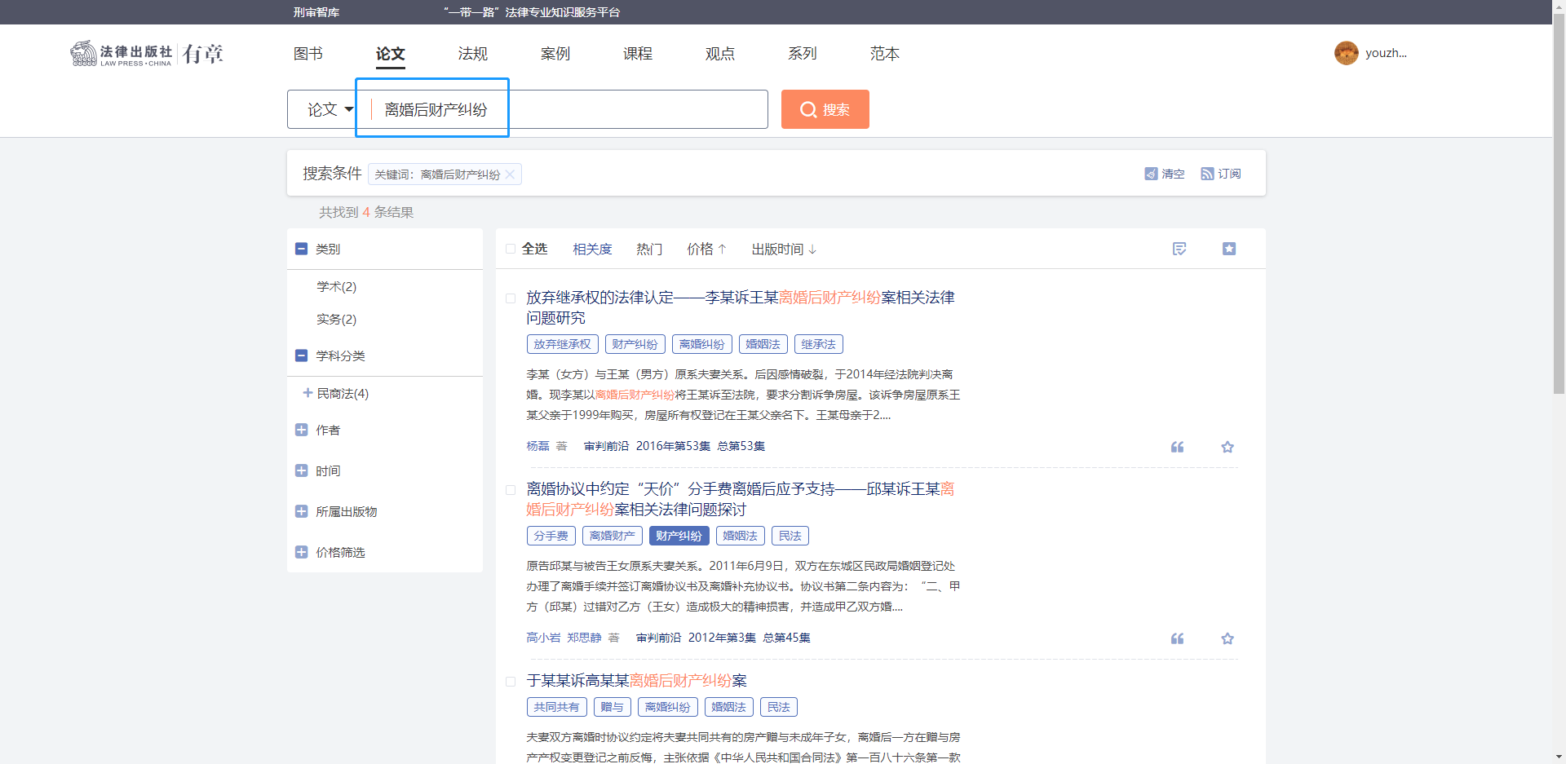Toggle the 全选 select-all checkbox
Screen dimensions: 1566x764
511,249
